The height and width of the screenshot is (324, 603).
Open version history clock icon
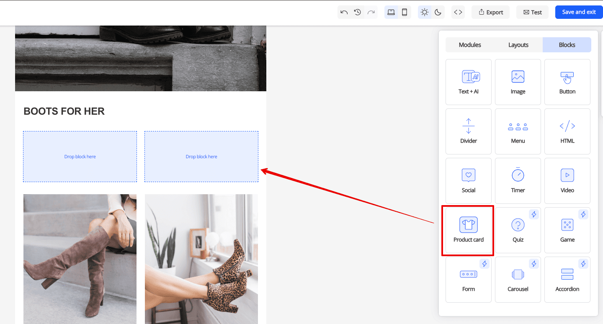tap(358, 12)
